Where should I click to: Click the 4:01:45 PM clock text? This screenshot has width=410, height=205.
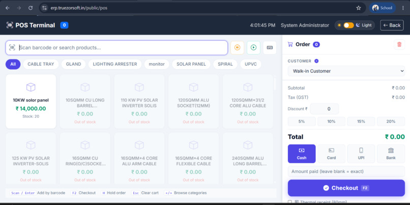262,25
